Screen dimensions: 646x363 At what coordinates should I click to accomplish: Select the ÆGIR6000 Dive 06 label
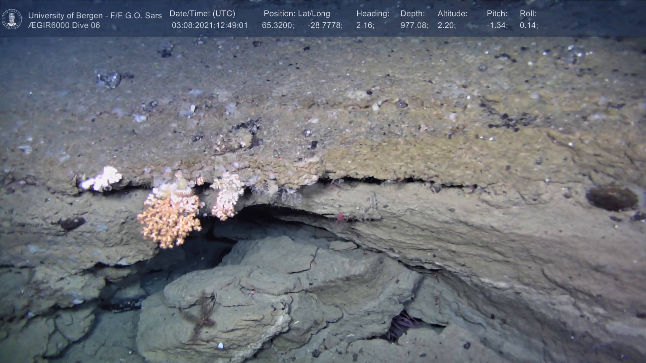click(x=64, y=26)
